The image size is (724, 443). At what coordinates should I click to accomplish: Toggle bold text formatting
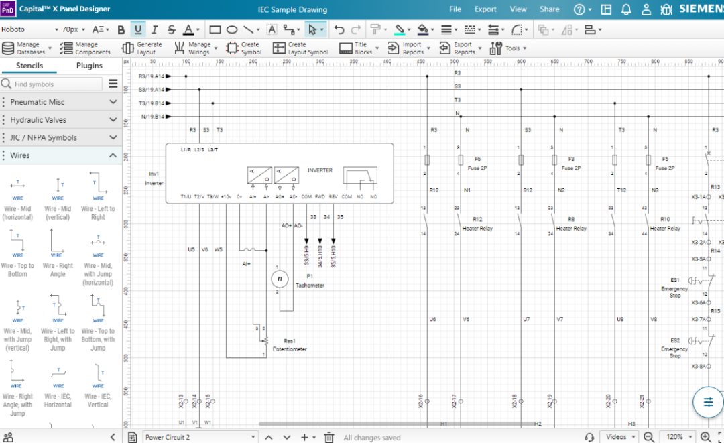[x=121, y=30]
